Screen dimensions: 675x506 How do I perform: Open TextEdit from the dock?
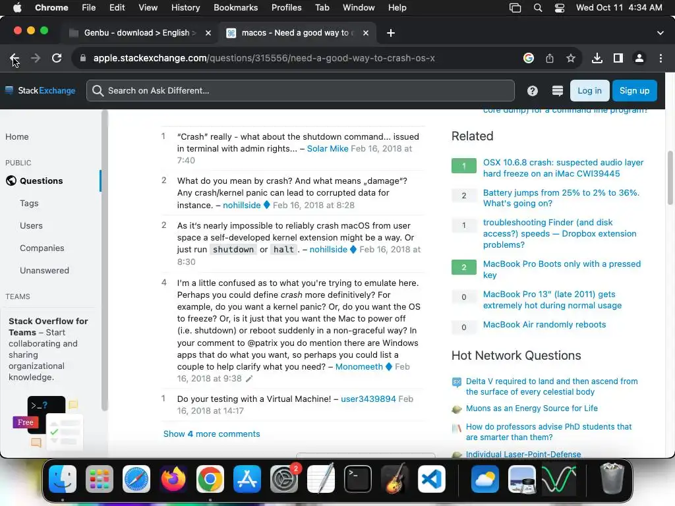click(x=321, y=479)
